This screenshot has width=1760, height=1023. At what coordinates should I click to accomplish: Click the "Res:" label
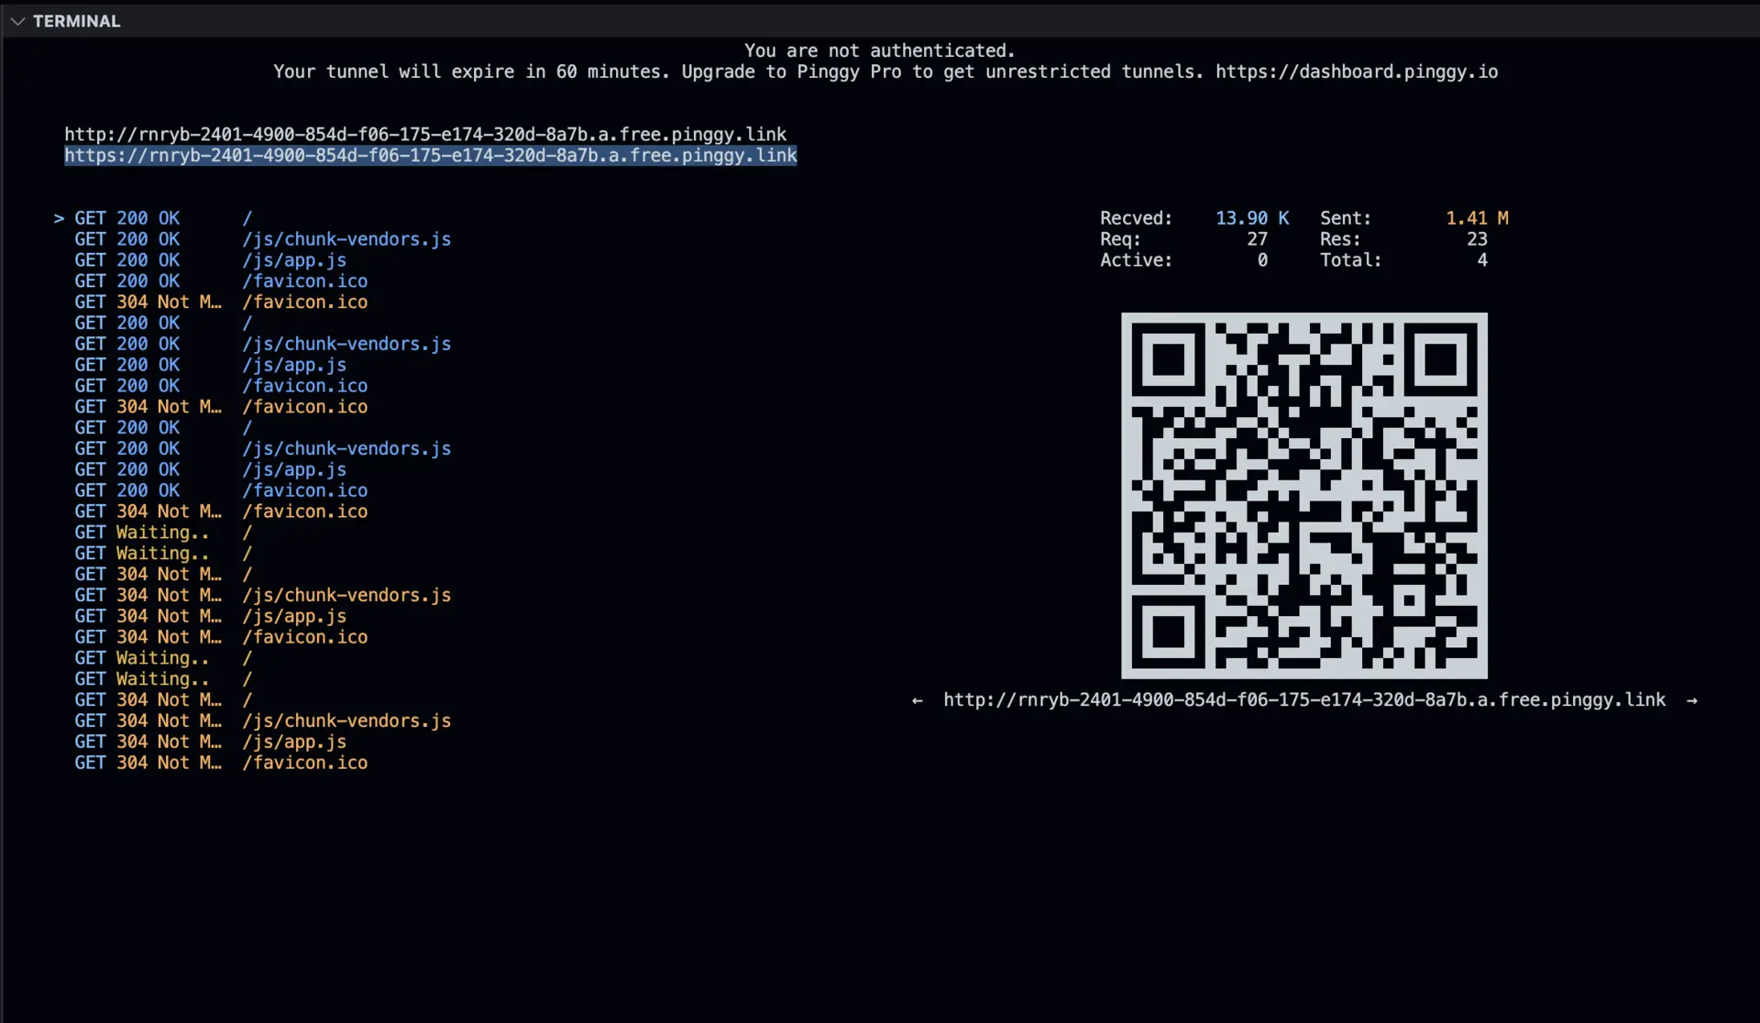click(x=1340, y=239)
